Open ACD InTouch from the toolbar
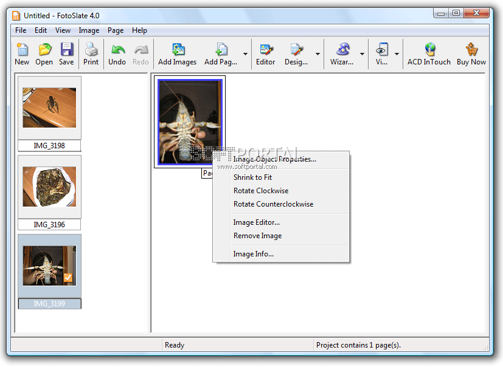Screen dimensions: 503x367 pyautogui.click(x=429, y=50)
